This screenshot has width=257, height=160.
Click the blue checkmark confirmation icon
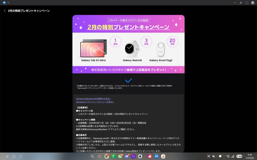point(128,80)
